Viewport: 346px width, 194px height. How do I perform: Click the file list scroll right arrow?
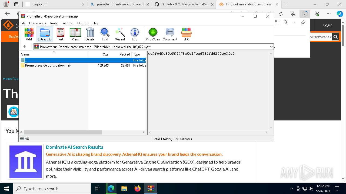point(144,132)
